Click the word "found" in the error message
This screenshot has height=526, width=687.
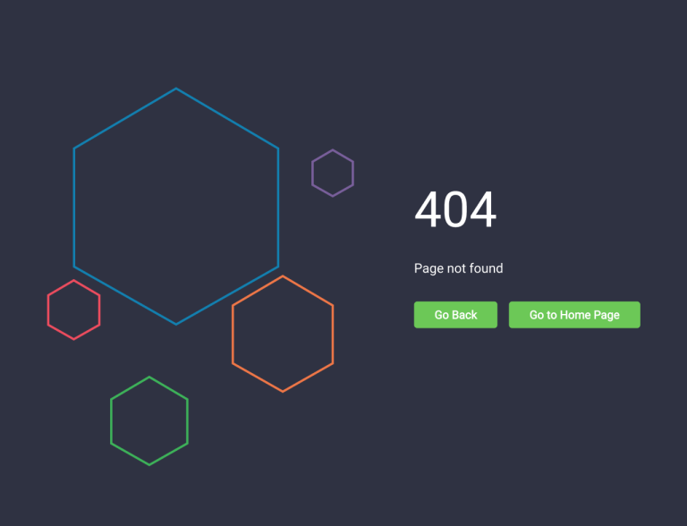pyautogui.click(x=487, y=268)
